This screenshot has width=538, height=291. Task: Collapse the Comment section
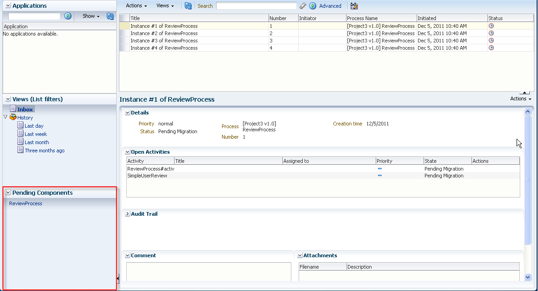127,255
